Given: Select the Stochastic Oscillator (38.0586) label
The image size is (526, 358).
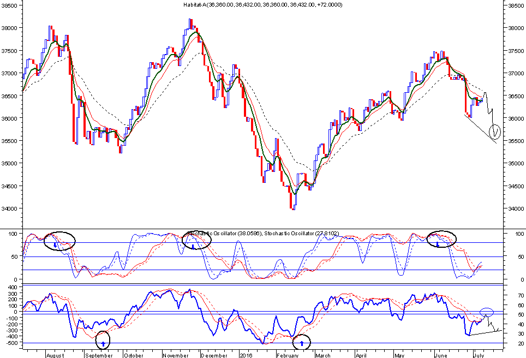Looking at the screenshot, I should pyautogui.click(x=225, y=233).
